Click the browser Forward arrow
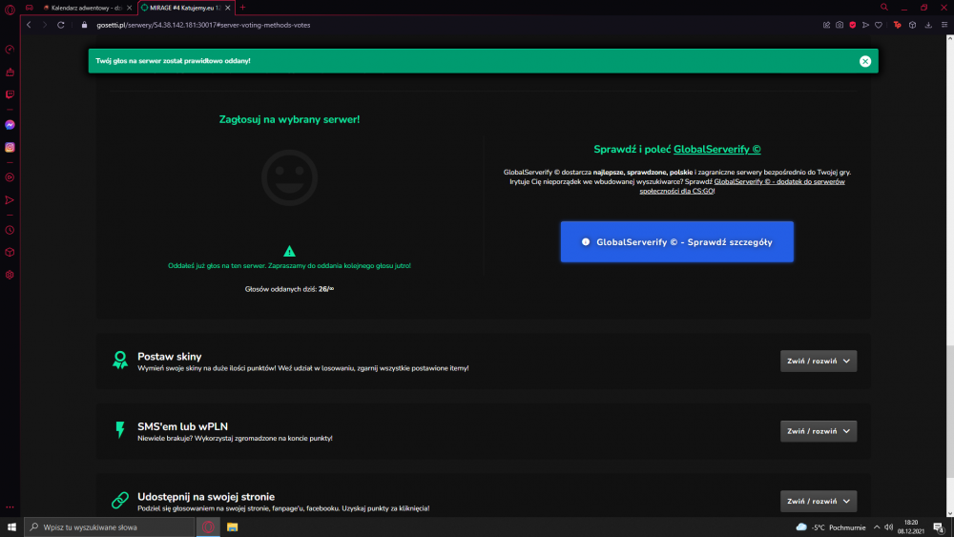The width and height of the screenshot is (954, 537). [45, 25]
